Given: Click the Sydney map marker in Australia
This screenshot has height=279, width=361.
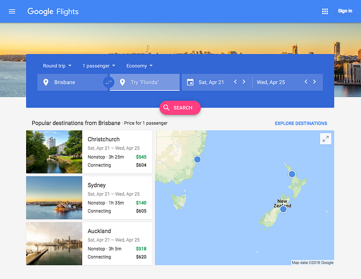Looking at the screenshot, I should click(197, 159).
